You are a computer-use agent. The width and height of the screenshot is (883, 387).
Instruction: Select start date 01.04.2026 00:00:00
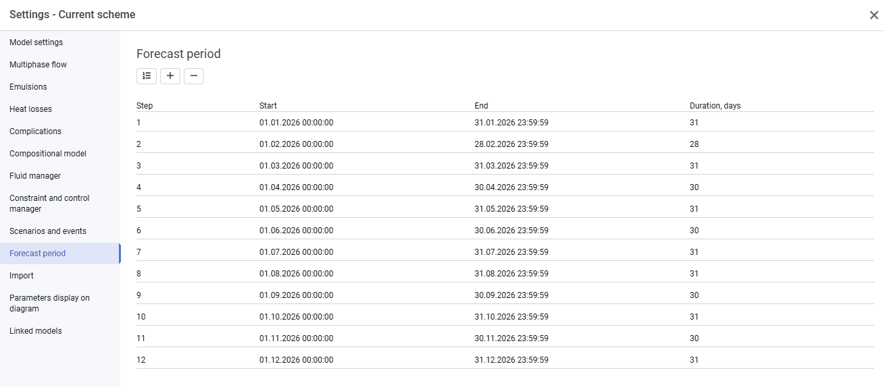296,187
